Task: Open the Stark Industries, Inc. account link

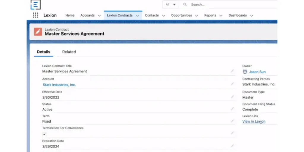Action: [x=59, y=85]
